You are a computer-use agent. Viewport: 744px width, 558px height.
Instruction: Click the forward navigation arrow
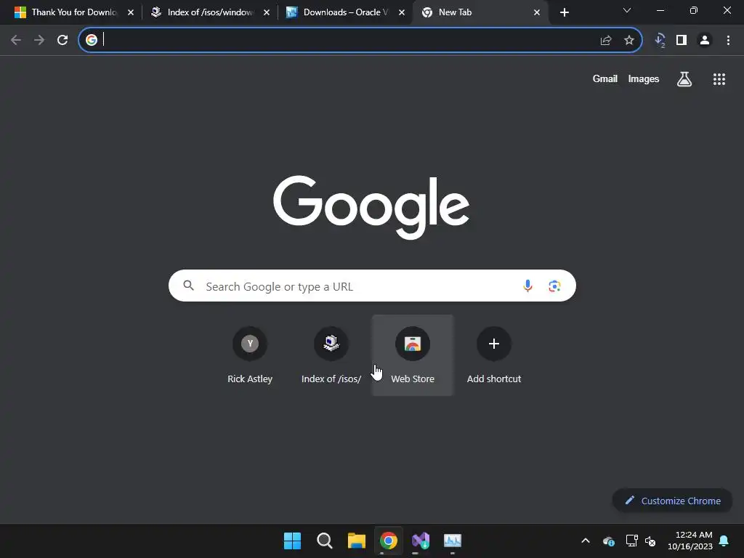(x=39, y=41)
